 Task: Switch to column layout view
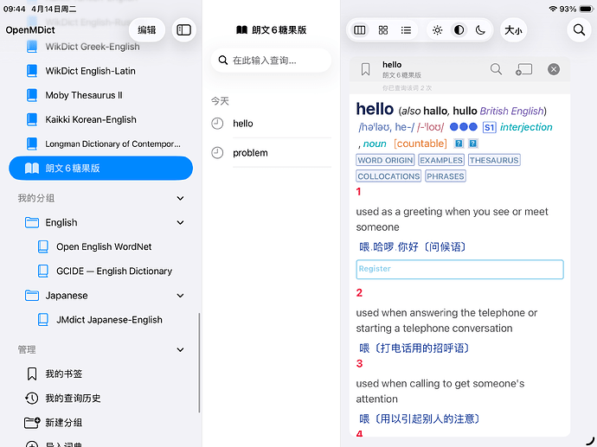[x=360, y=30]
